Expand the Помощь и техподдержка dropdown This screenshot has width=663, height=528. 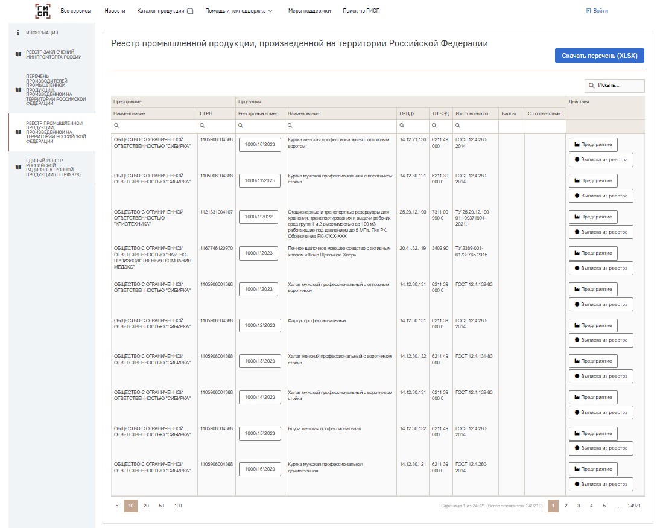pyautogui.click(x=239, y=11)
